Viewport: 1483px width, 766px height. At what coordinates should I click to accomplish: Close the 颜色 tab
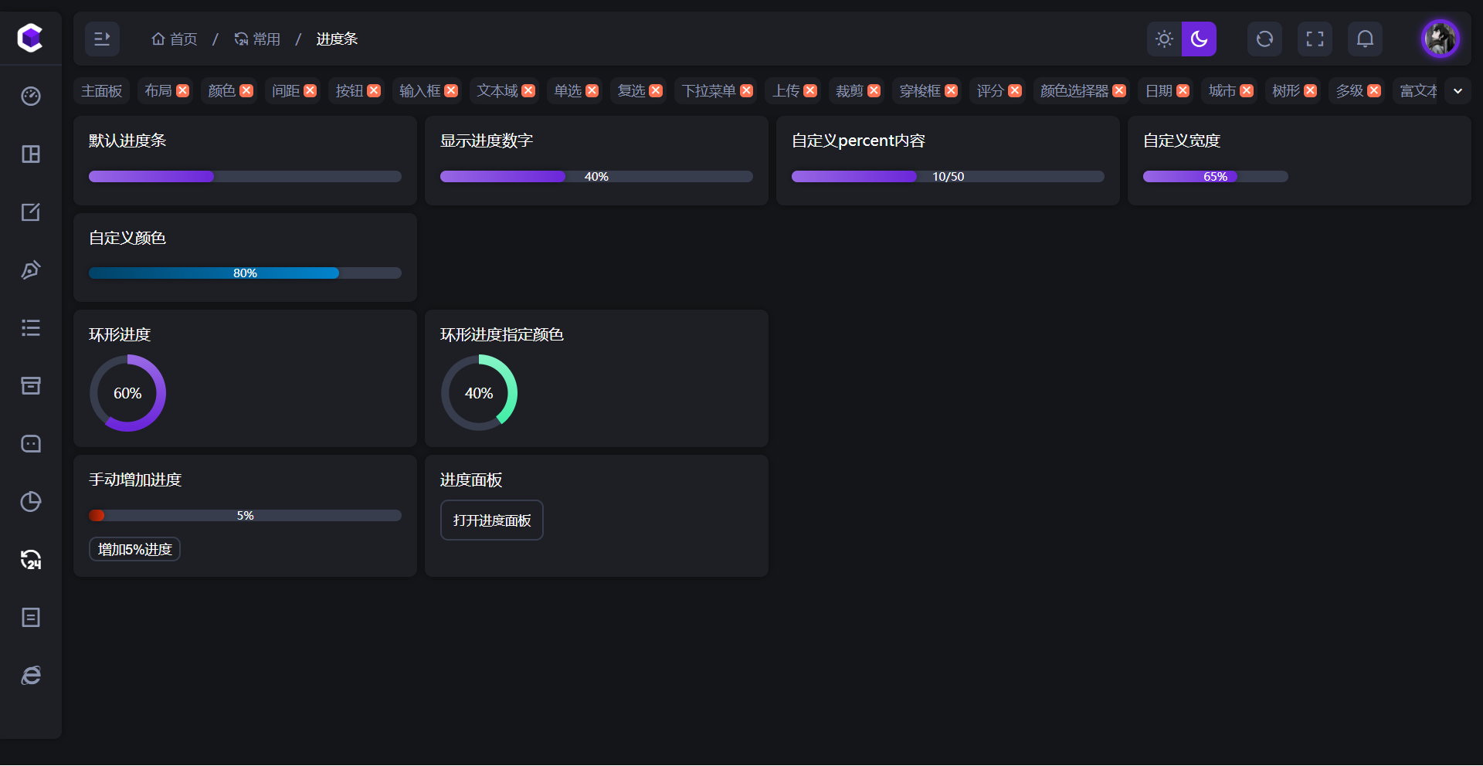[x=246, y=91]
